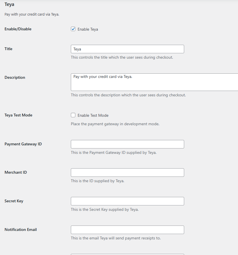
Task: Click the Merchant ID text box
Action: (x=127, y=172)
